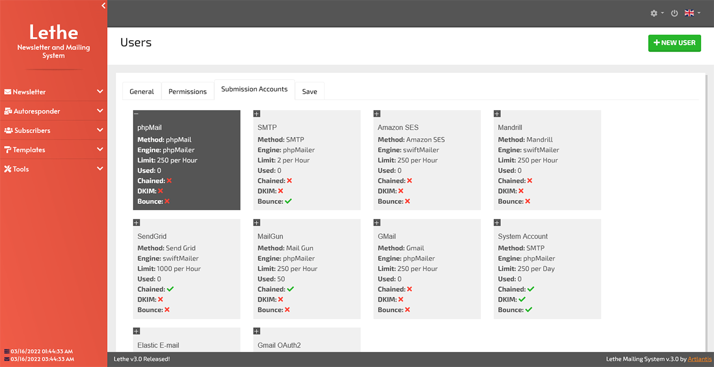Viewport: 714px width, 367px height.
Task: Enable the Amazon SES account
Action: pos(377,114)
